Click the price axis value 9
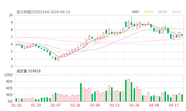The height and width of the screenshot is (111, 186). 12,22
